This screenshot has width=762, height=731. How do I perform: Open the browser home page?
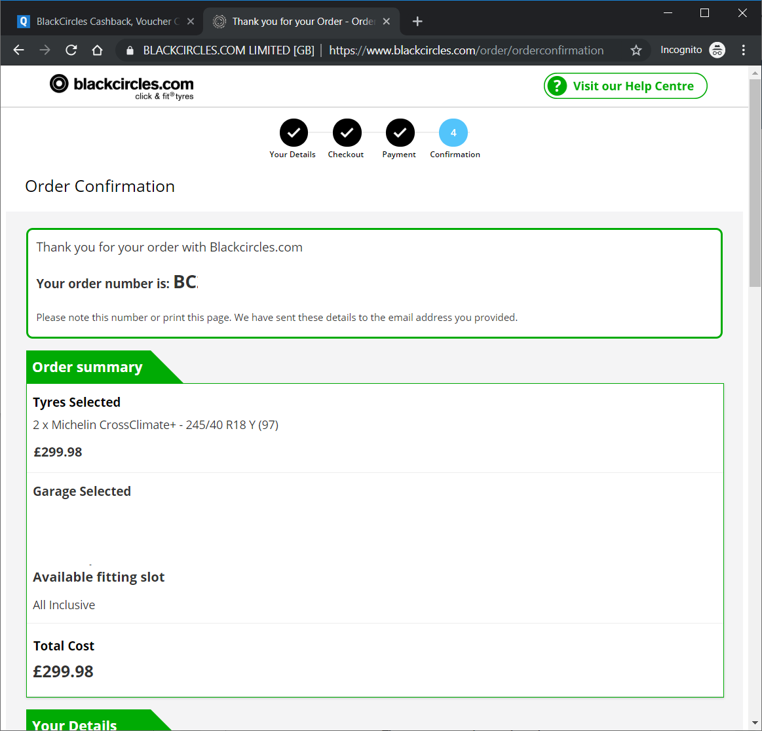(97, 50)
